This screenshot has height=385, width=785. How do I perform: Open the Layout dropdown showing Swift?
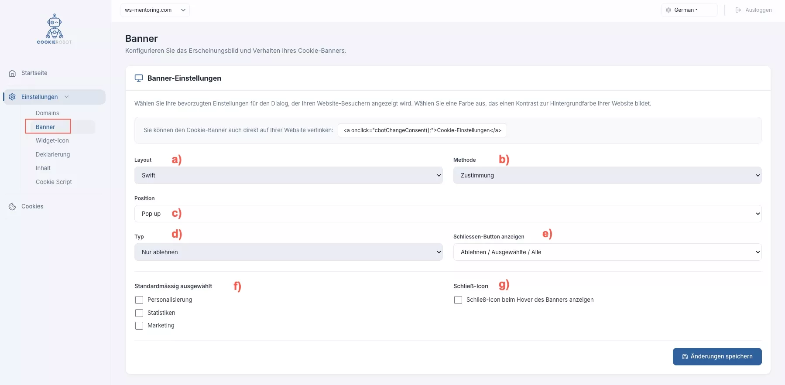coord(288,175)
